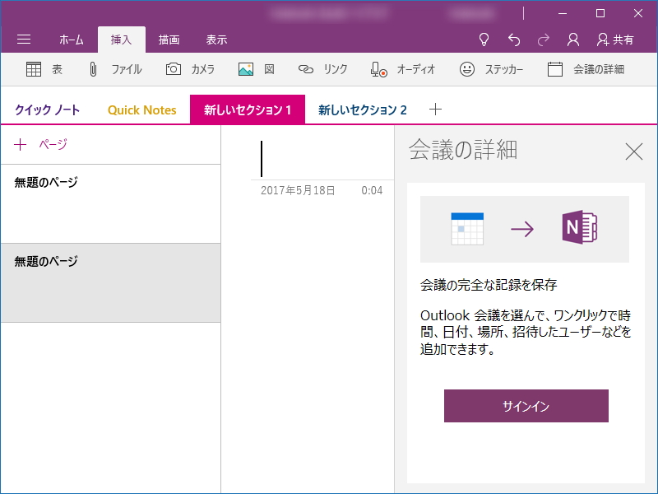The height and width of the screenshot is (494, 658).
Task: Switch to the 表示 ribbon tab
Action: (x=215, y=39)
